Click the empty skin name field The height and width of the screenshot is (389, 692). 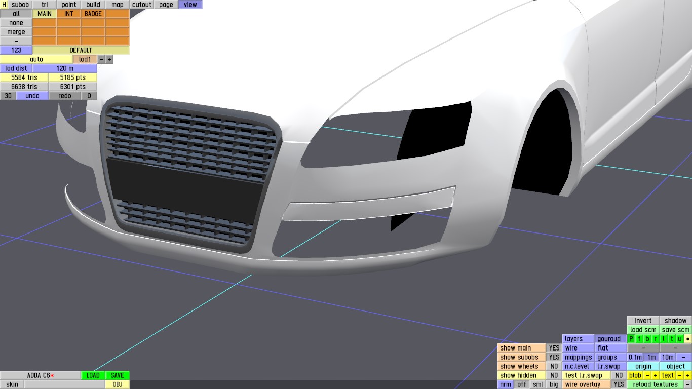[65, 384]
